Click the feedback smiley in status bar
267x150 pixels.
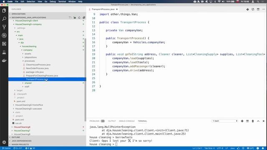(x=258, y=148)
